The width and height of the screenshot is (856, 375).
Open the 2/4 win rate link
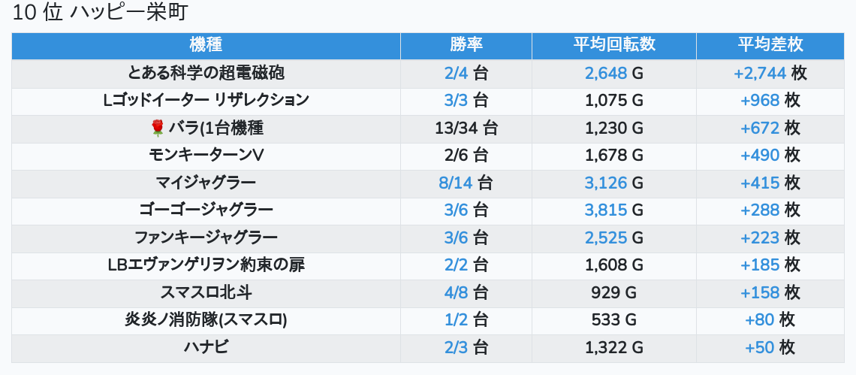point(456,73)
